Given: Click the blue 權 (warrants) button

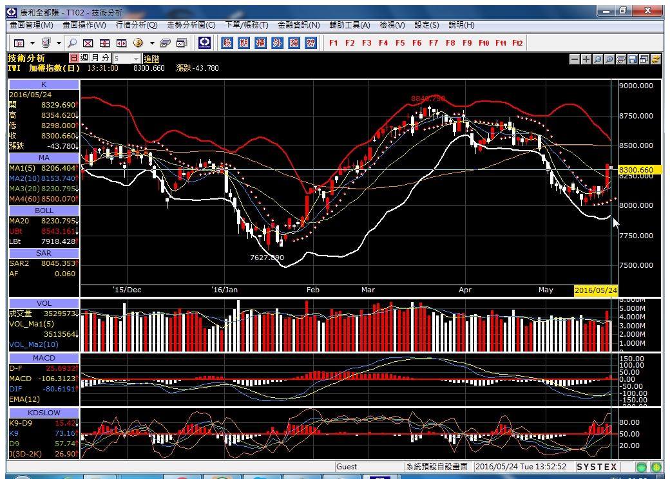Looking at the screenshot, I should [260, 42].
